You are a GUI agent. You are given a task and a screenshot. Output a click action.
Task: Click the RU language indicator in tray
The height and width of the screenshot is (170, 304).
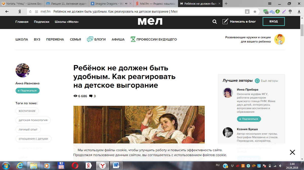(218, 165)
